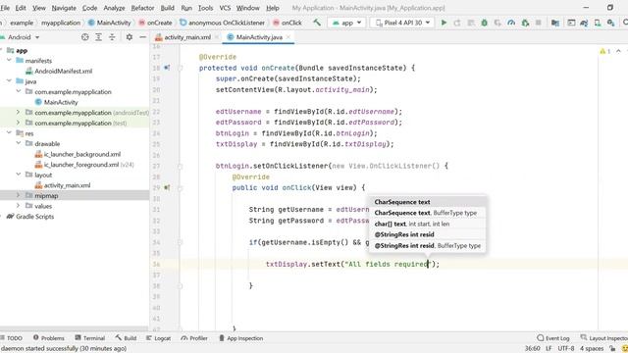
Task: Open Project panel gear options
Action: pos(129,37)
